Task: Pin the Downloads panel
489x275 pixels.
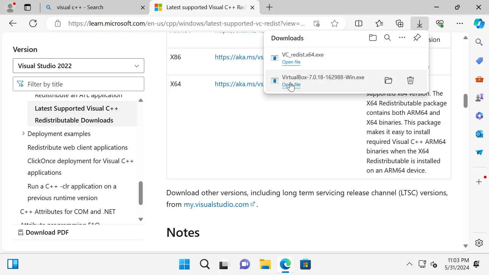Action: [x=417, y=38]
